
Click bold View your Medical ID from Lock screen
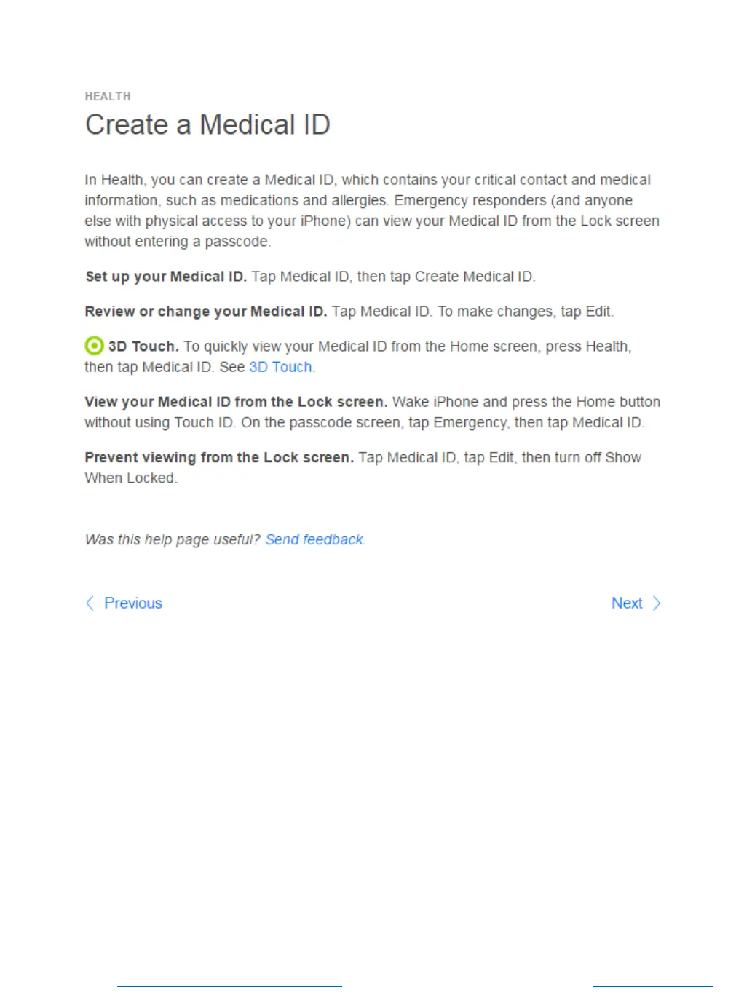pos(236,402)
